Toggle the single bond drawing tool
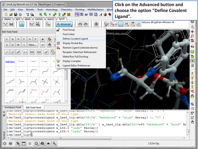Image resolution: width=198 pixels, height=149 pixels. [7, 52]
